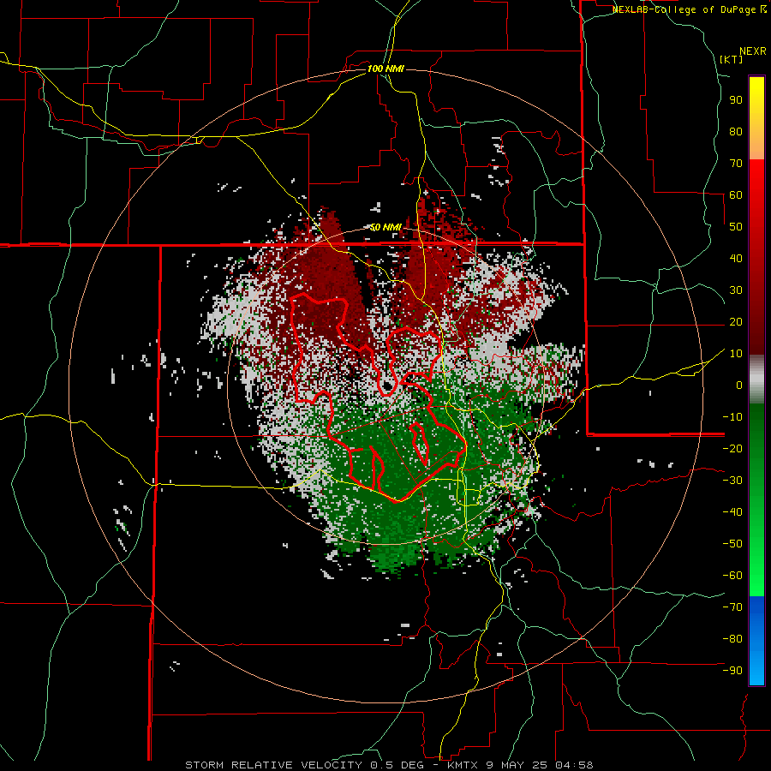
Task: Click the 50 value on the velocity scale
Action: (x=736, y=227)
